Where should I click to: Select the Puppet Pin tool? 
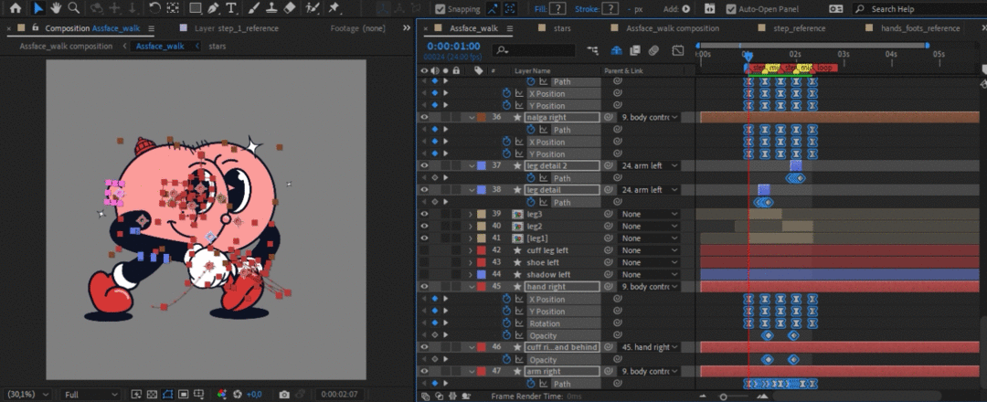[x=334, y=9]
